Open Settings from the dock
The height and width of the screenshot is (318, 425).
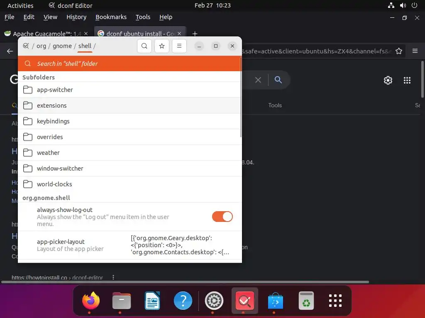[x=214, y=301]
